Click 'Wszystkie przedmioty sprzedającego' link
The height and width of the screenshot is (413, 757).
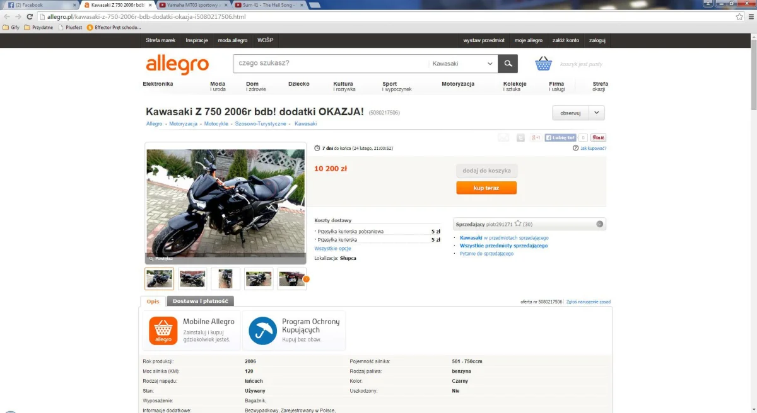click(503, 246)
